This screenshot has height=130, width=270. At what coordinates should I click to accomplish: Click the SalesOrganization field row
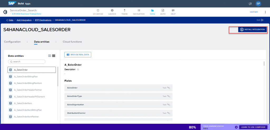pyautogui.click(x=118, y=104)
